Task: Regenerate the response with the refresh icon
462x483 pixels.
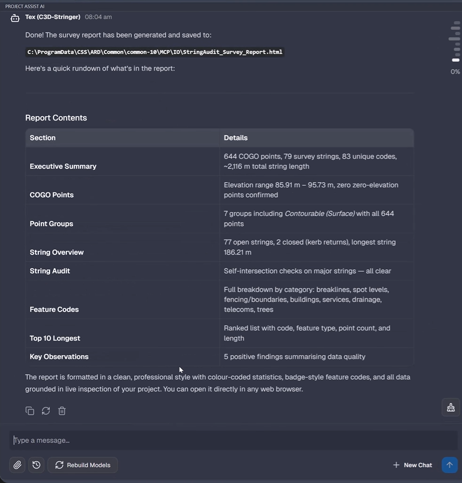Action: tap(46, 411)
